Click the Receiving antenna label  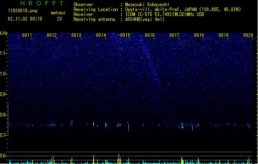[94, 19]
